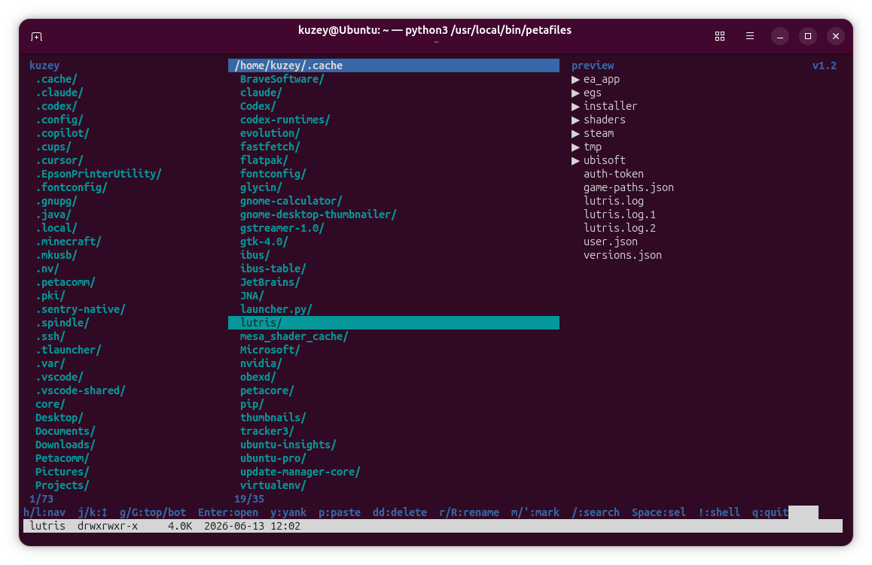Image resolution: width=872 pixels, height=565 pixels.
Task: Select user.json in the preview
Action: 611,241
